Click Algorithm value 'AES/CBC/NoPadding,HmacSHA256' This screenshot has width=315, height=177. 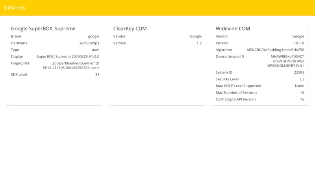pos(275,50)
